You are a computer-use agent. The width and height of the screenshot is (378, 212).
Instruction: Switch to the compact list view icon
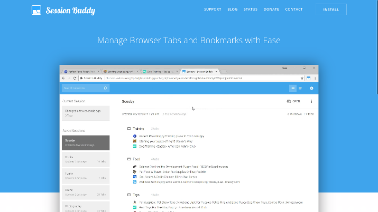coord(300,88)
